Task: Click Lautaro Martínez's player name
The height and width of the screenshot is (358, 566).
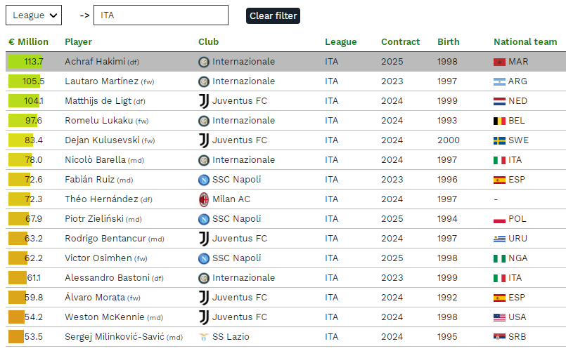Action: tap(101, 81)
